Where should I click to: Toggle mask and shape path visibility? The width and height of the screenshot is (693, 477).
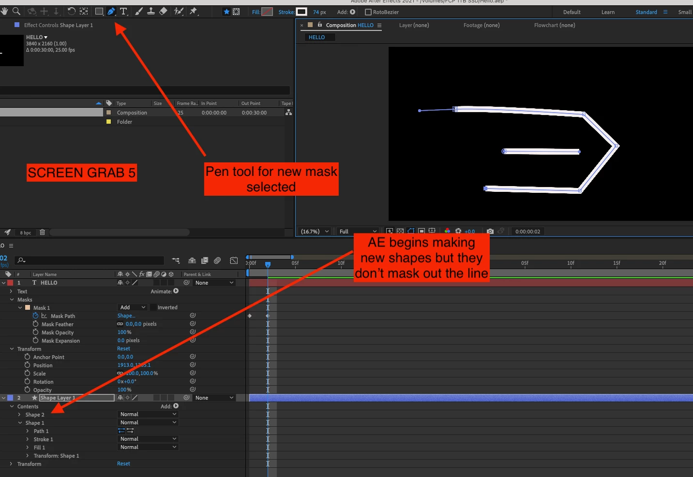tap(411, 231)
